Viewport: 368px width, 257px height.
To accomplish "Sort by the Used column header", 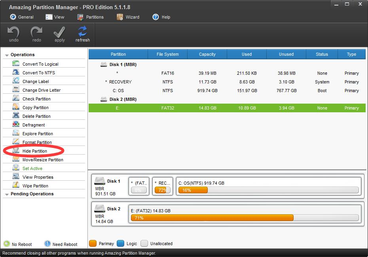I will (x=247, y=54).
